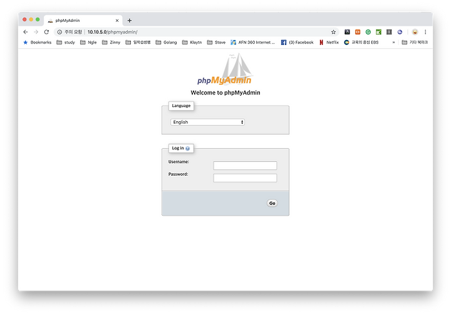Focus the Password input field
The height and width of the screenshot is (315, 451).
(x=245, y=178)
